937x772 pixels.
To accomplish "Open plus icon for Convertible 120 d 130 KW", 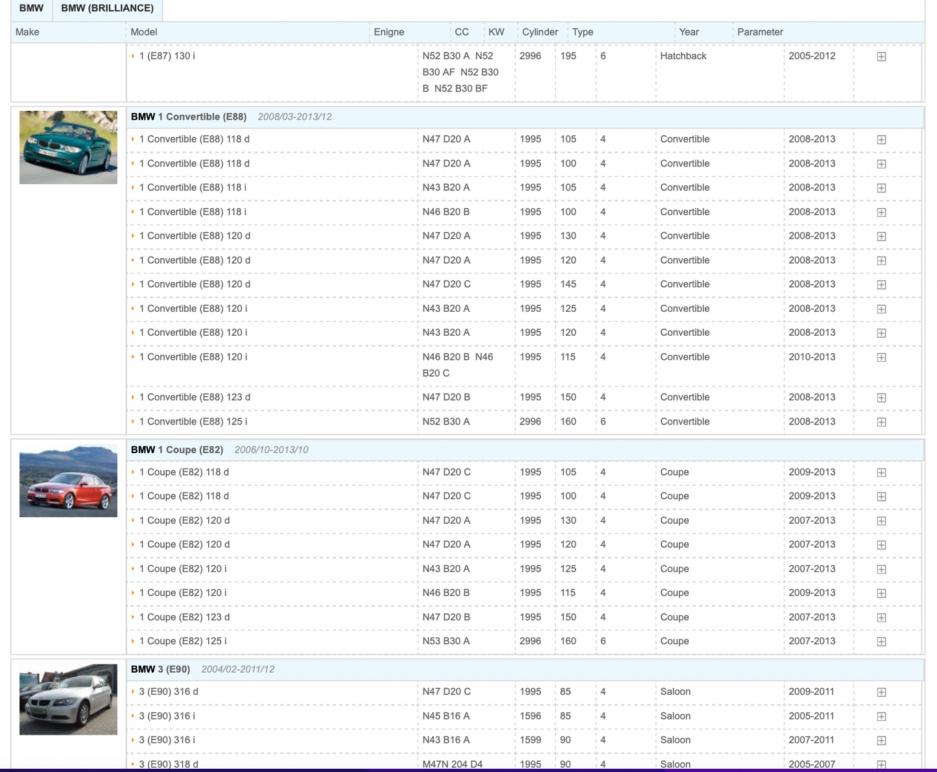I will (x=881, y=237).
